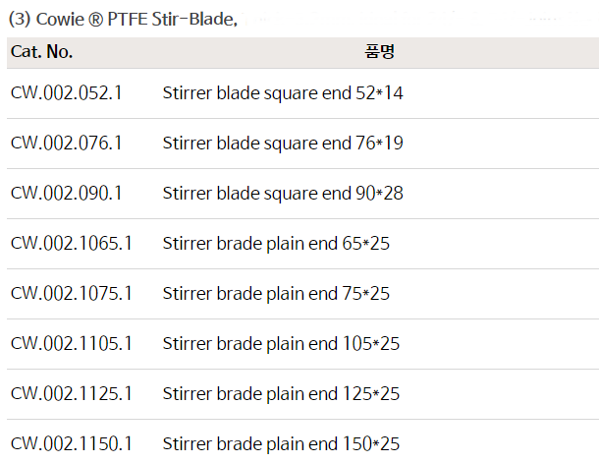Select Stirrer blade square end 52*14

click(283, 93)
